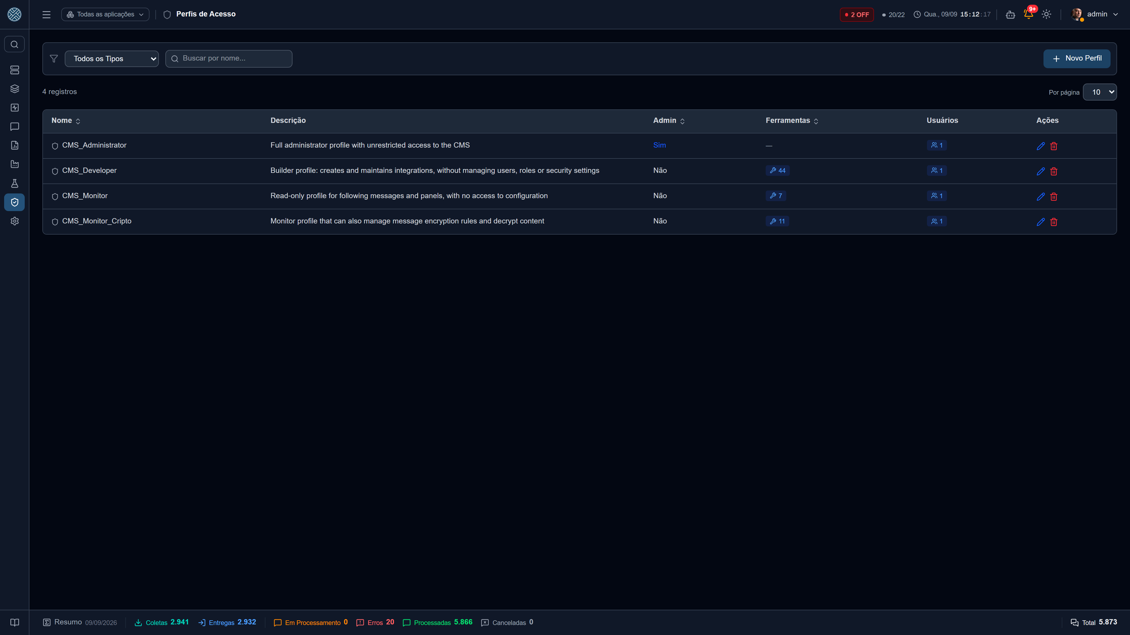Delete the CMS_Administrator profile
This screenshot has height=635, width=1130.
(x=1054, y=146)
